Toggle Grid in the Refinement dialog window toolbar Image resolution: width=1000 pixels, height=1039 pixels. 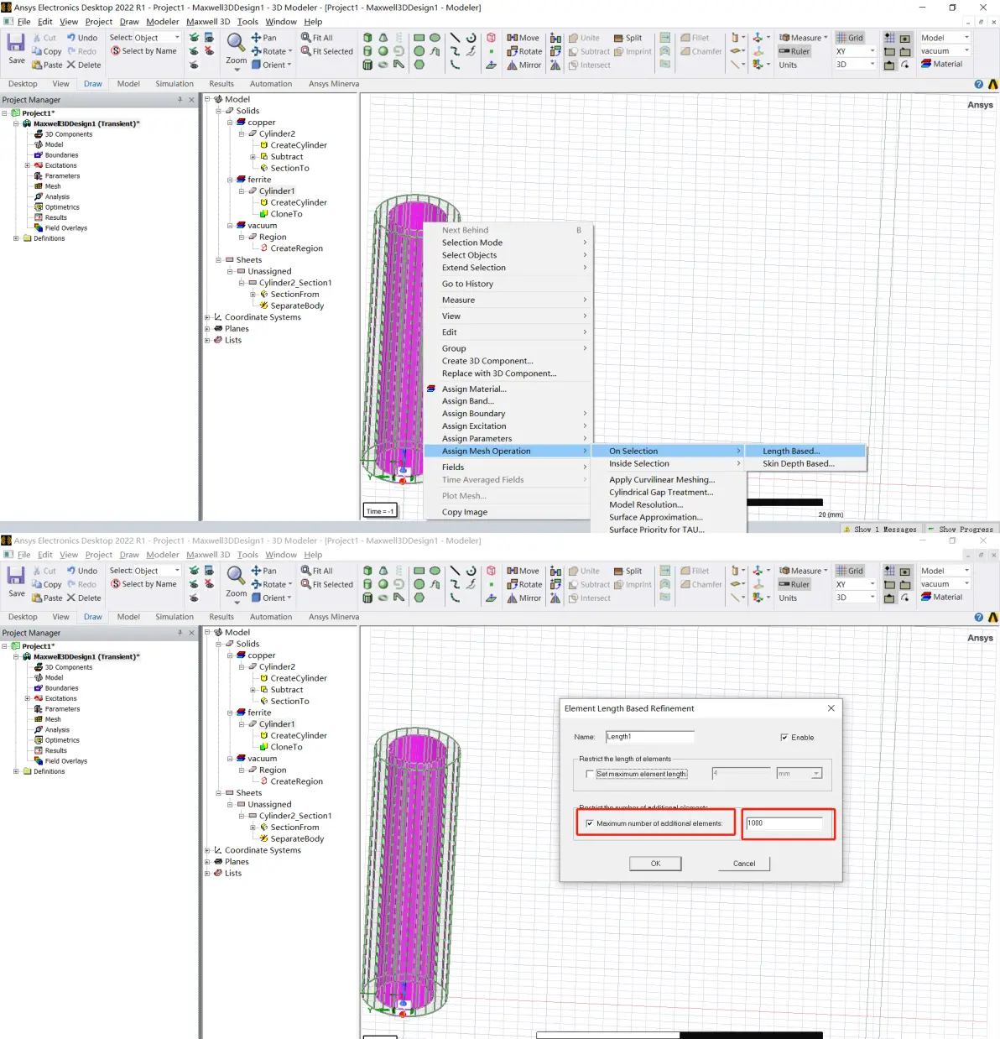point(850,571)
